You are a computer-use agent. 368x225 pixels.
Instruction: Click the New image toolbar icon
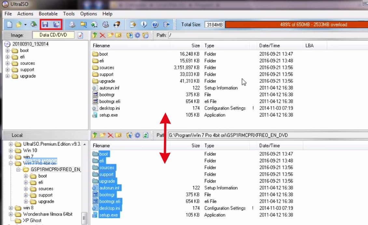[9, 24]
